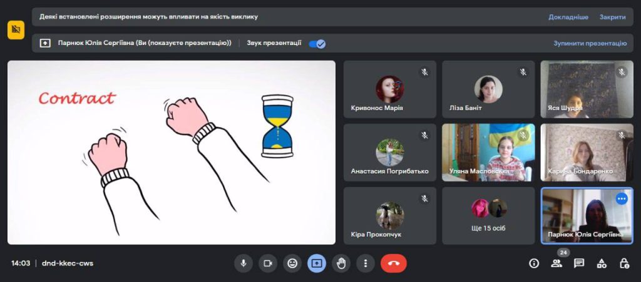Click the yellow captions-off icon
641x282 pixels.
(16, 29)
